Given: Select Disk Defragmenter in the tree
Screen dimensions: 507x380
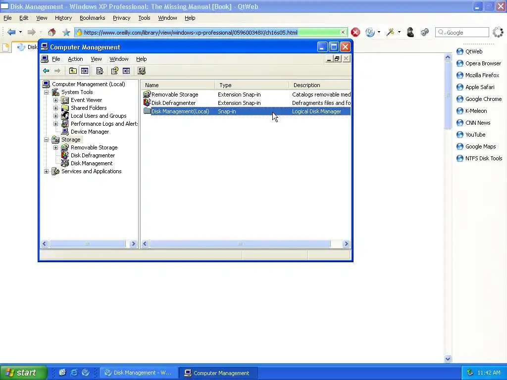Looking at the screenshot, I should (x=93, y=155).
